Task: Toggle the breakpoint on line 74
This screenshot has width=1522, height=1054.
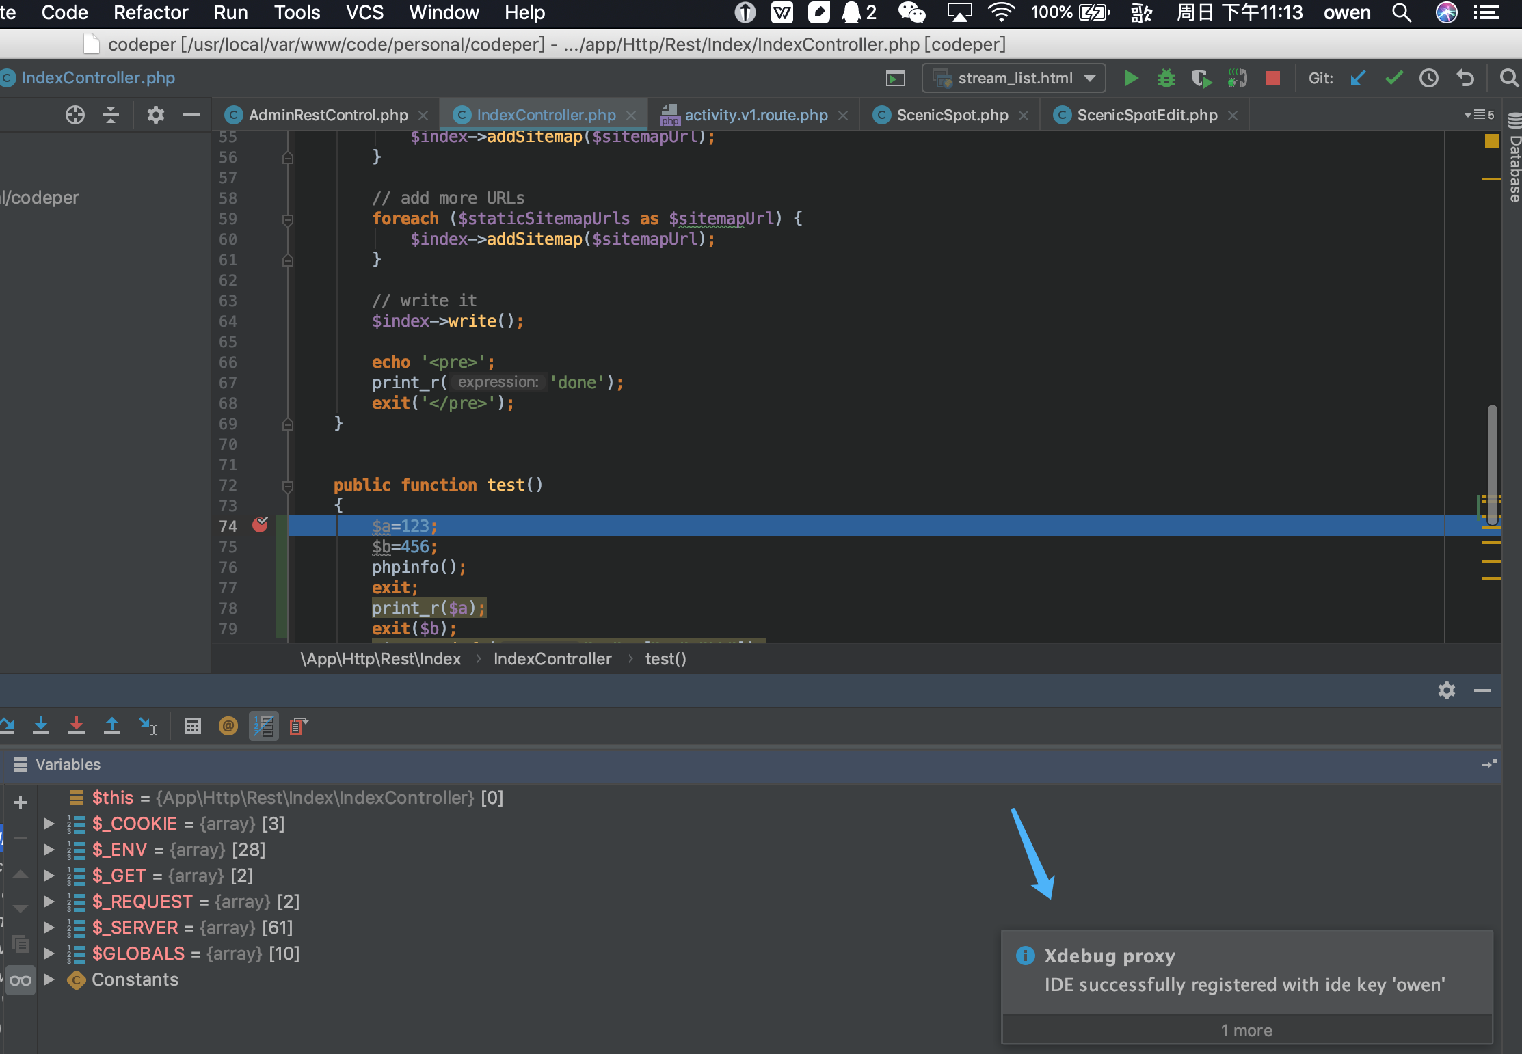Action: 261,525
